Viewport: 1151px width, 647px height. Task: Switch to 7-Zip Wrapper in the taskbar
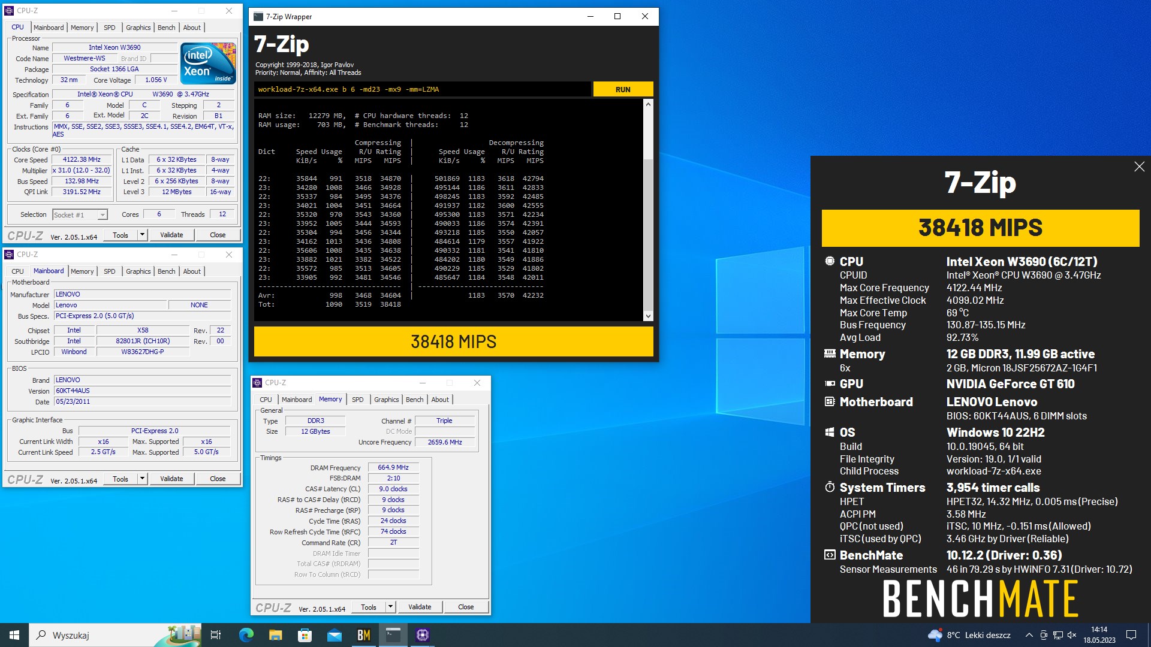click(393, 635)
